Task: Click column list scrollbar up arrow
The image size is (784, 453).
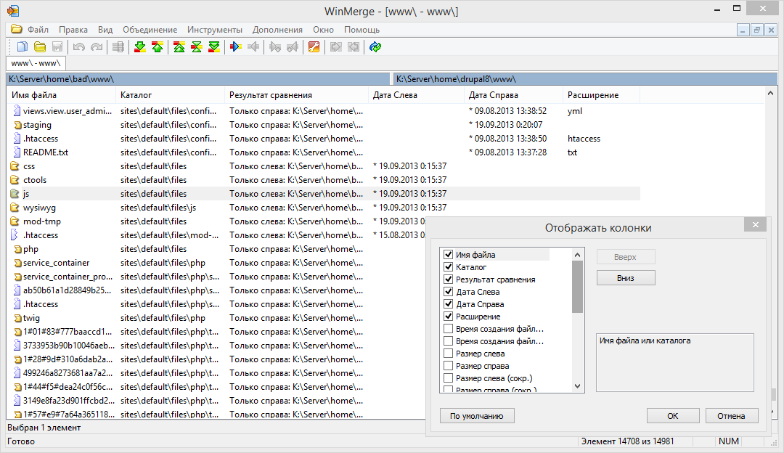Action: click(x=578, y=255)
